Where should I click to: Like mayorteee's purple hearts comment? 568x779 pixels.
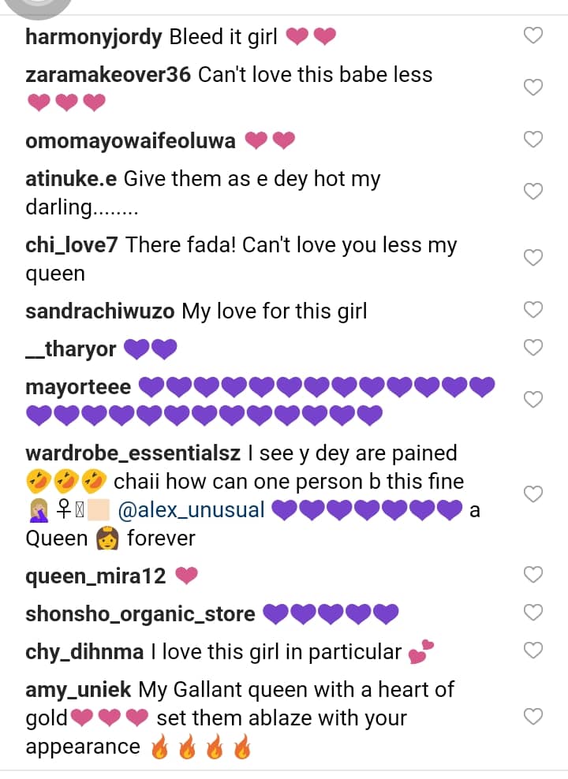[534, 400]
